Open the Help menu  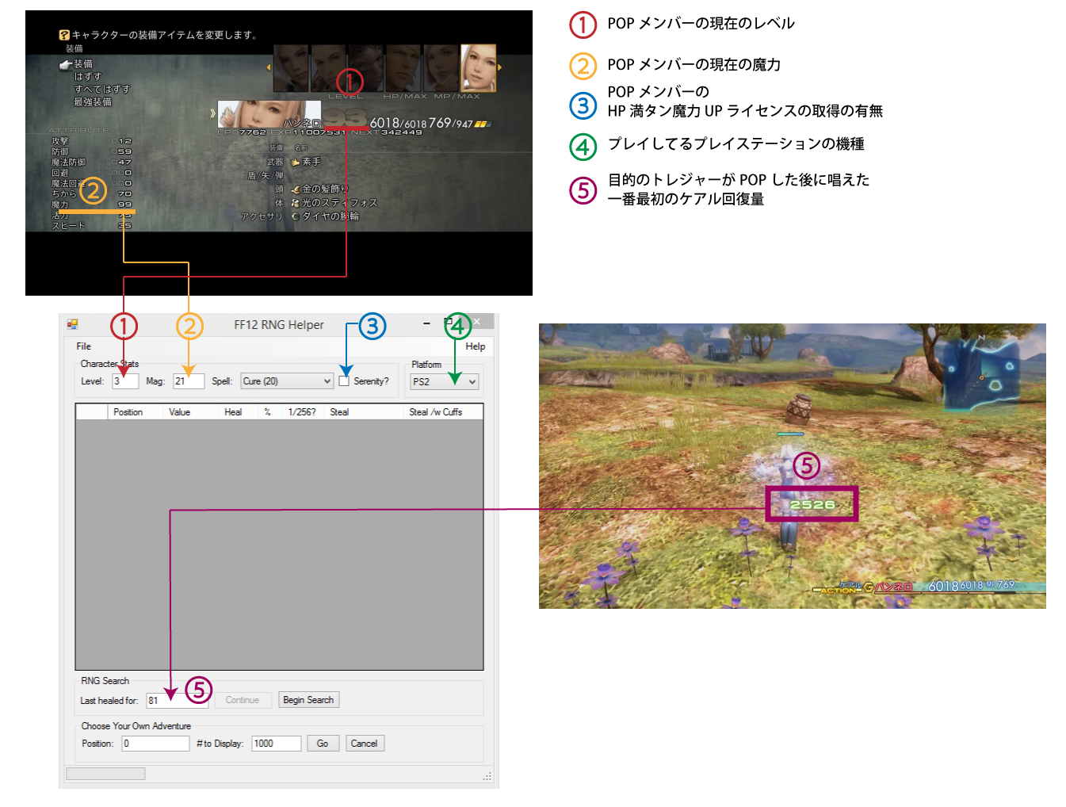tap(476, 346)
